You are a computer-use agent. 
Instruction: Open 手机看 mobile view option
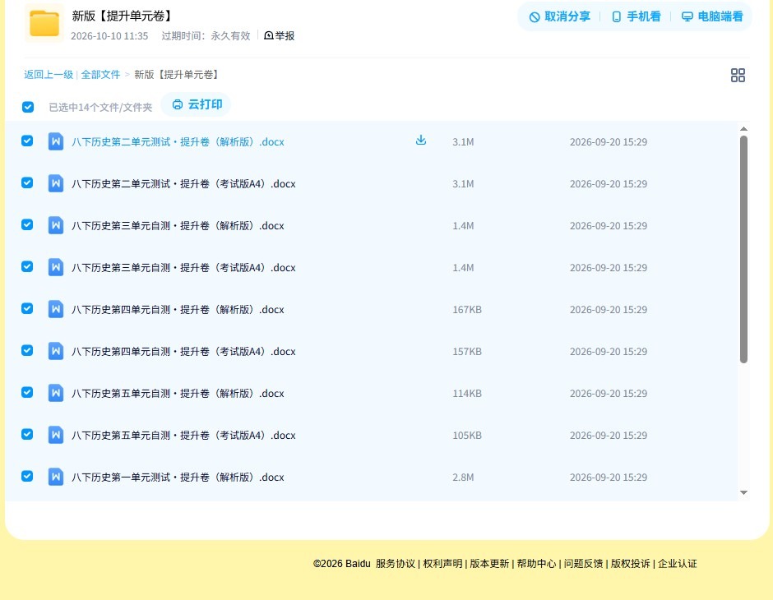point(636,16)
